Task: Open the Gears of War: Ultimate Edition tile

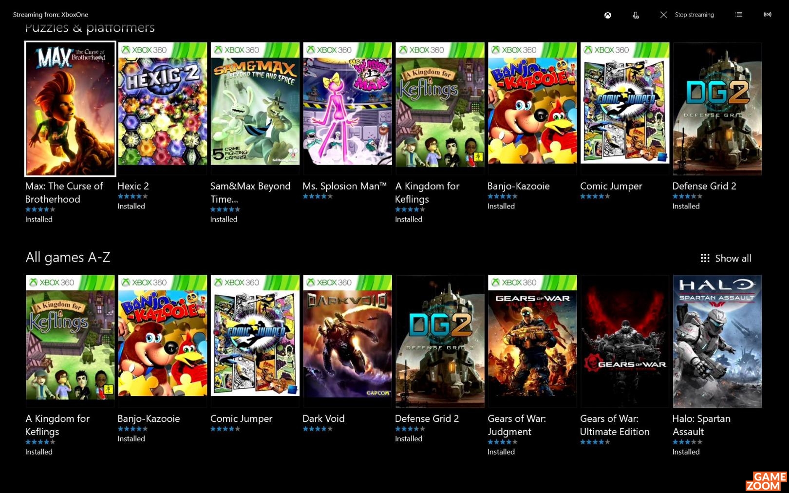Action: click(x=625, y=341)
